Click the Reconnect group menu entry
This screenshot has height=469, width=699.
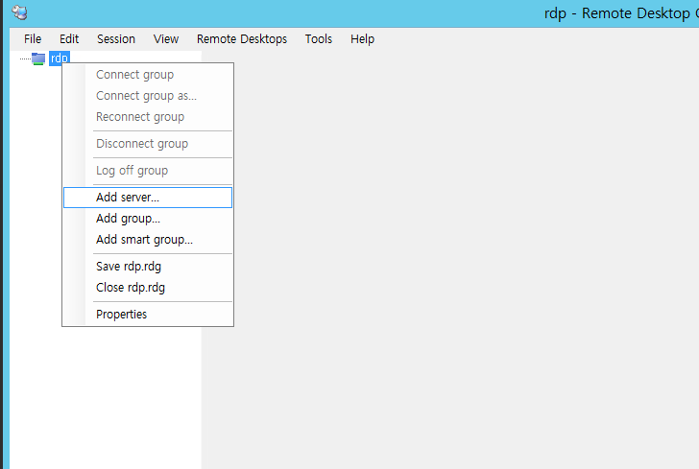click(x=140, y=117)
